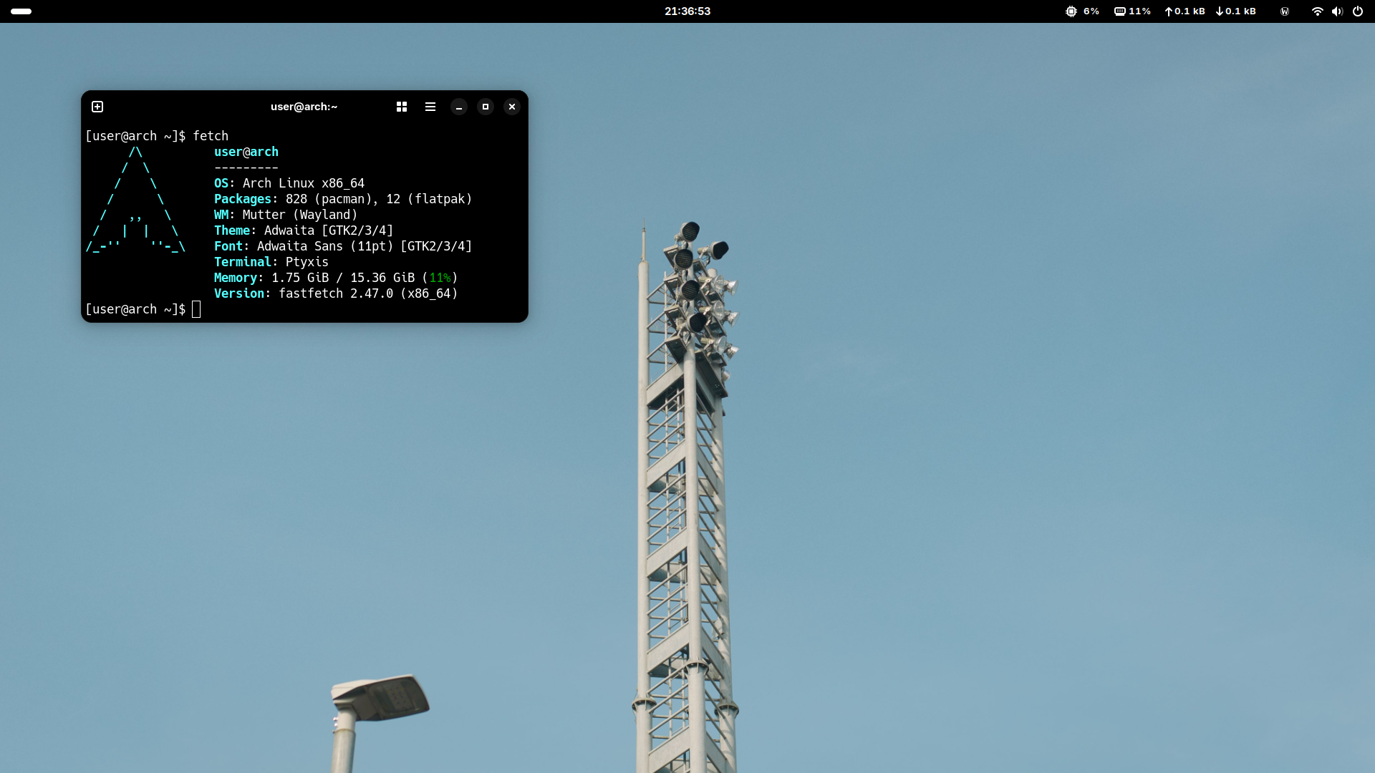This screenshot has height=773, width=1375.
Task: Open the volume speaker indicator
Action: pyautogui.click(x=1337, y=11)
